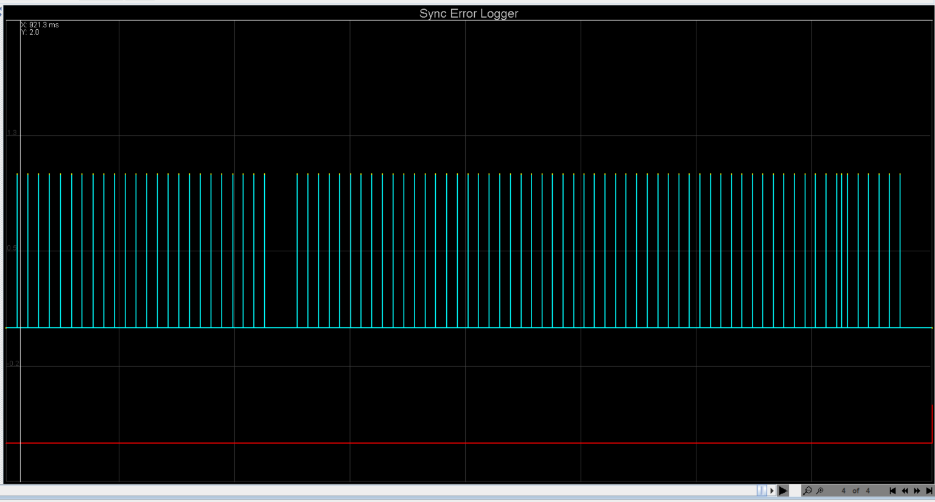Click the scrollbar right arrow

(x=772, y=490)
